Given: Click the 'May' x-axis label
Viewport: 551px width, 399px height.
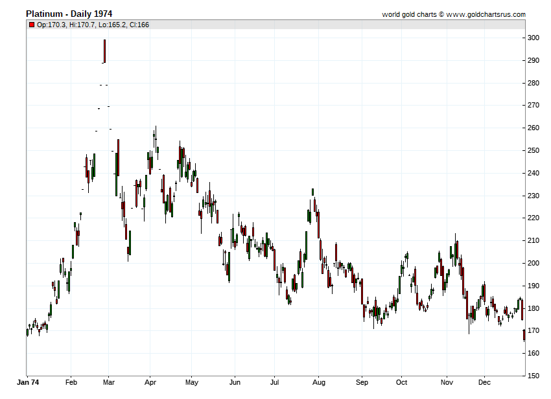Looking at the screenshot, I should [191, 382].
